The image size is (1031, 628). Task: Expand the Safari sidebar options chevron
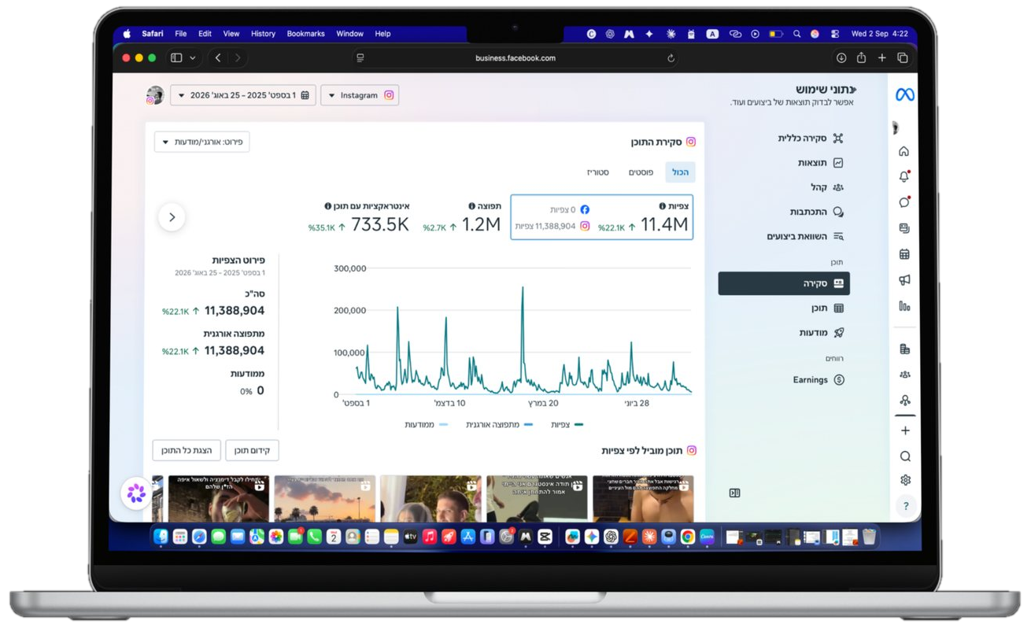click(193, 58)
